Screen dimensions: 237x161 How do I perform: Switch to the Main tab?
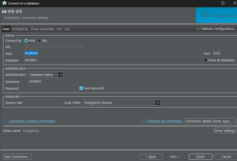click(x=6, y=29)
